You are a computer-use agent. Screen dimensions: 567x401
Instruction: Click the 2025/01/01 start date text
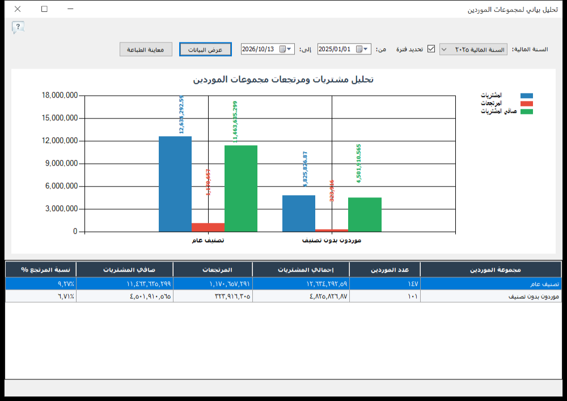coord(335,49)
